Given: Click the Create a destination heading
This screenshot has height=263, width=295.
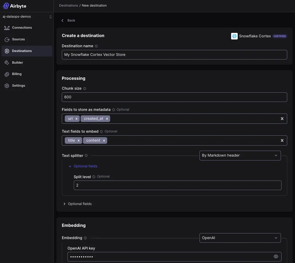Looking at the screenshot, I should tap(83, 36).
